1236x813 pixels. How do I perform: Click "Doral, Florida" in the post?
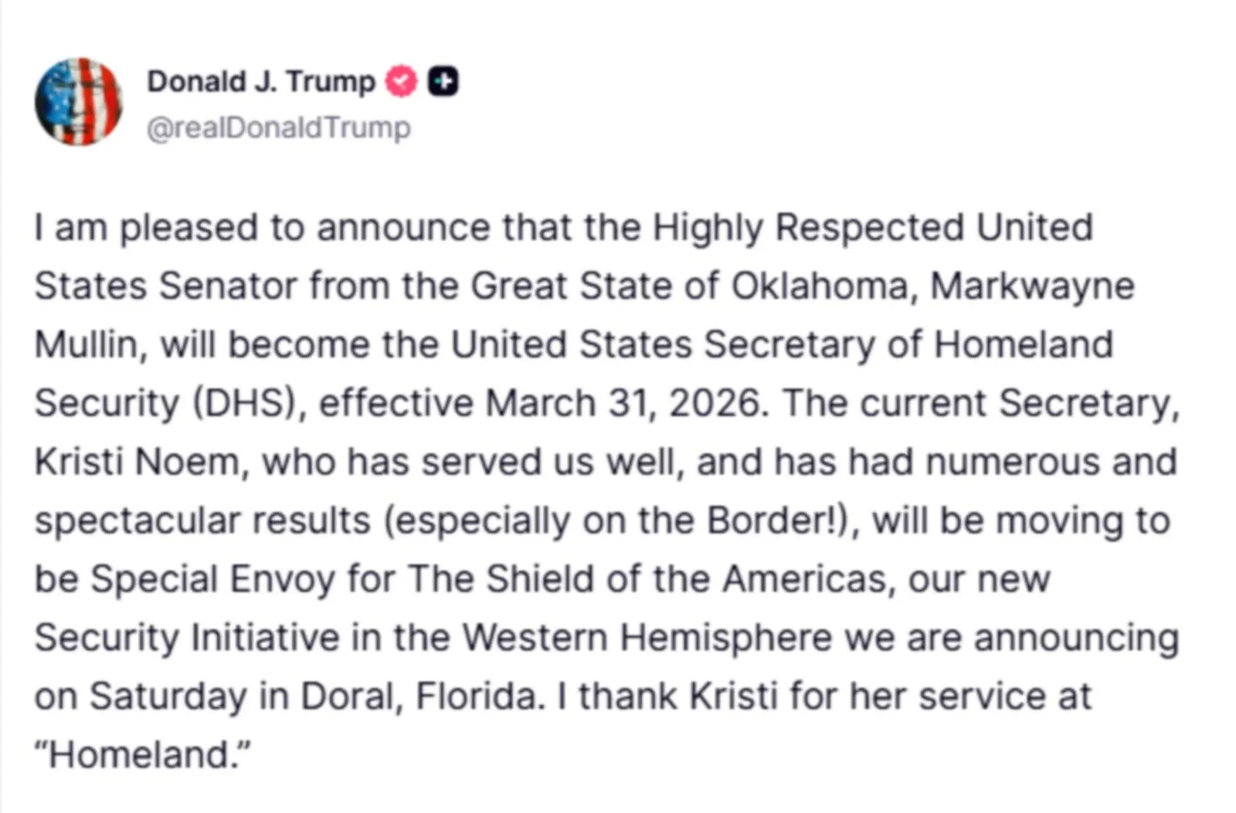(418, 696)
